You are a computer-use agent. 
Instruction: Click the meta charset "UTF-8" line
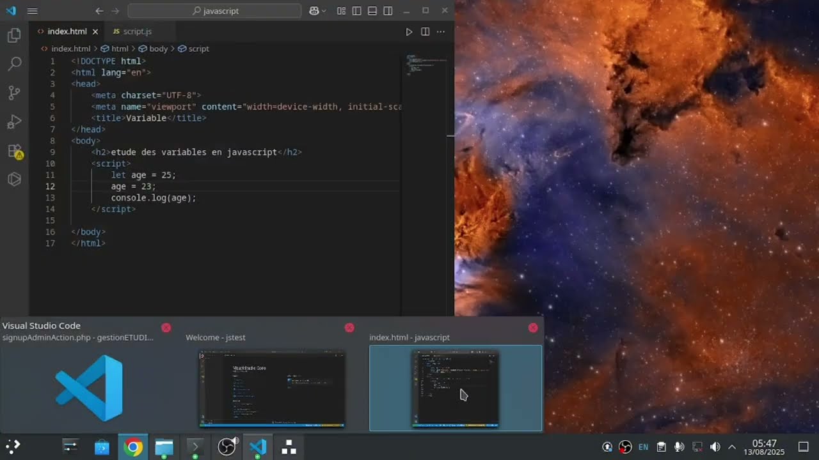pos(146,95)
